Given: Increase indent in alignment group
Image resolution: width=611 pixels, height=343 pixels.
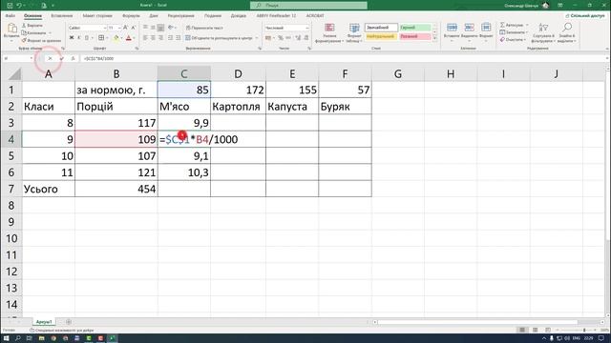Looking at the screenshot, I should coord(179,38).
